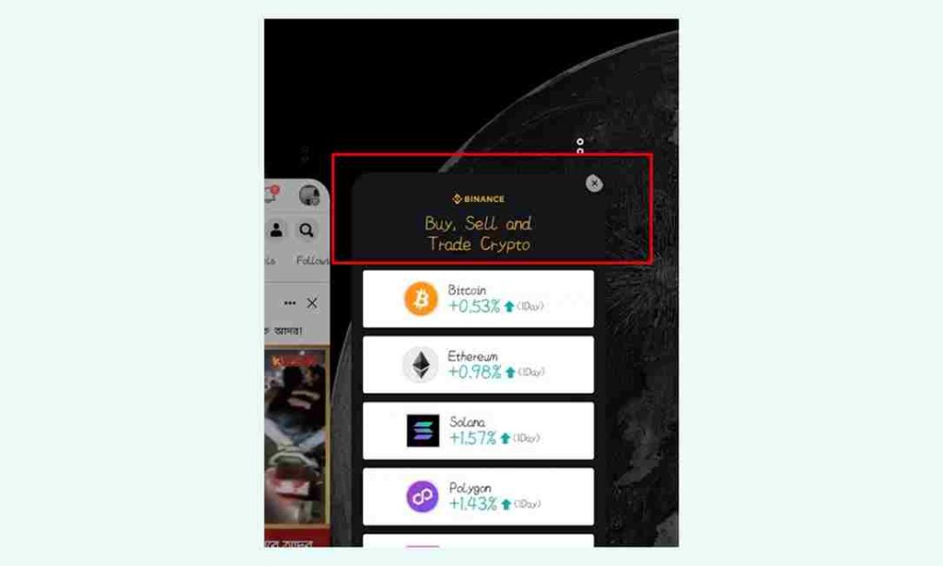Dismiss the post with X icon
Image resolution: width=943 pixels, height=566 pixels.
(x=312, y=303)
